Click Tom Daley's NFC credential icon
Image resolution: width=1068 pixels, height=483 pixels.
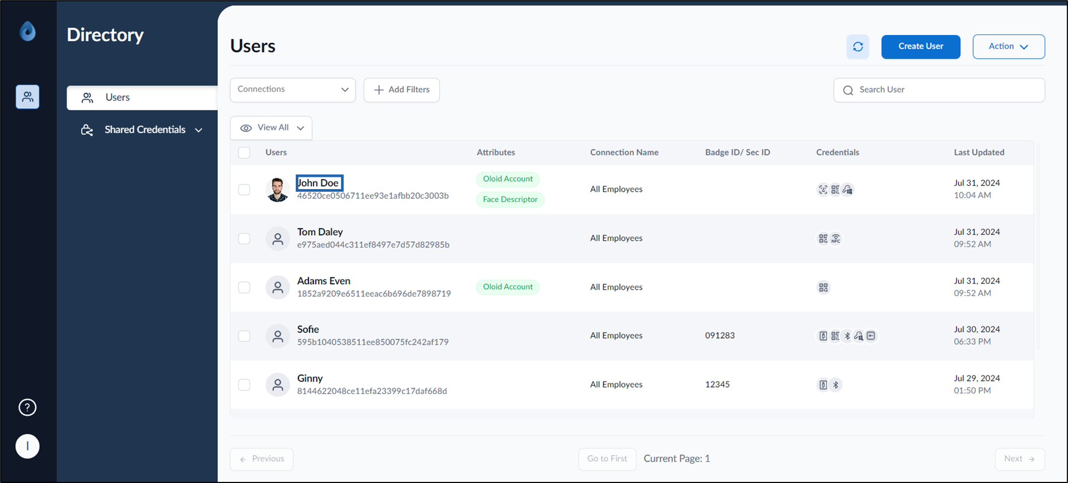pyautogui.click(x=836, y=239)
